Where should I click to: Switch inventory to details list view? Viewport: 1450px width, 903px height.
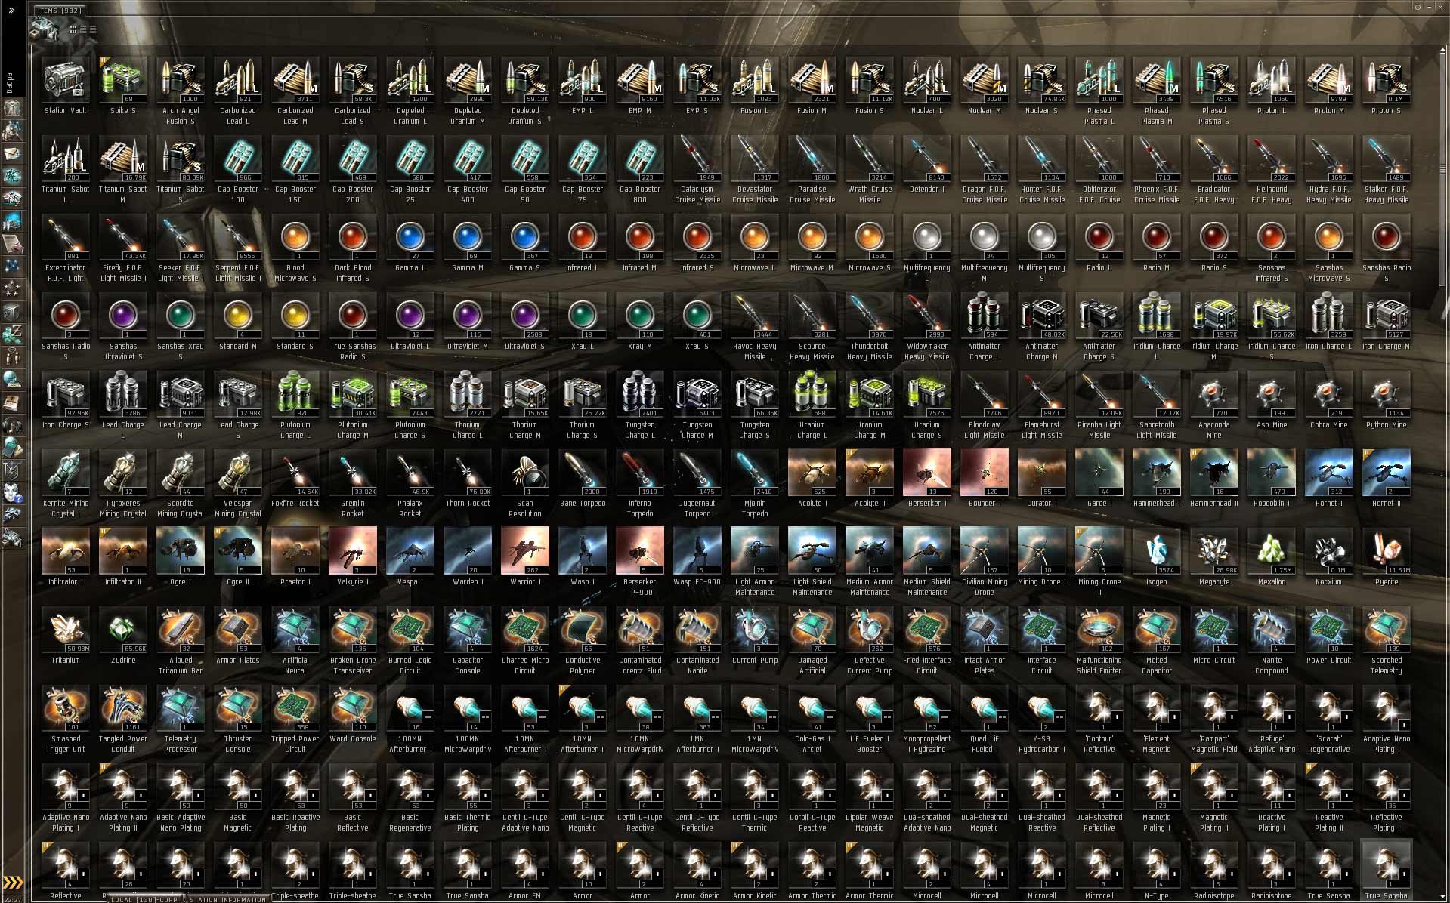pyautogui.click(x=83, y=29)
